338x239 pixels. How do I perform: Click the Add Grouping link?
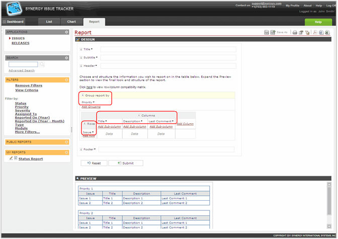click(91, 107)
